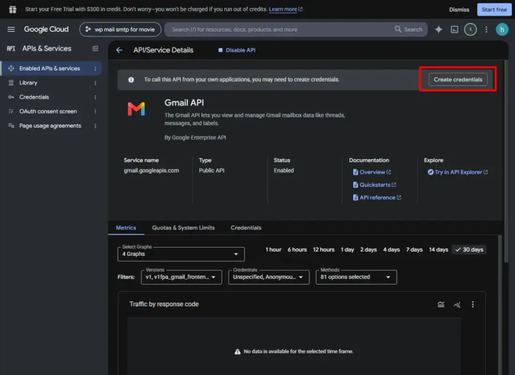Open the Credentials filter dropdown
The width and height of the screenshot is (515, 375).
coord(269,277)
